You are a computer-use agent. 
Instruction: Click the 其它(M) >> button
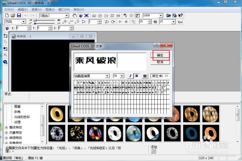(160, 76)
